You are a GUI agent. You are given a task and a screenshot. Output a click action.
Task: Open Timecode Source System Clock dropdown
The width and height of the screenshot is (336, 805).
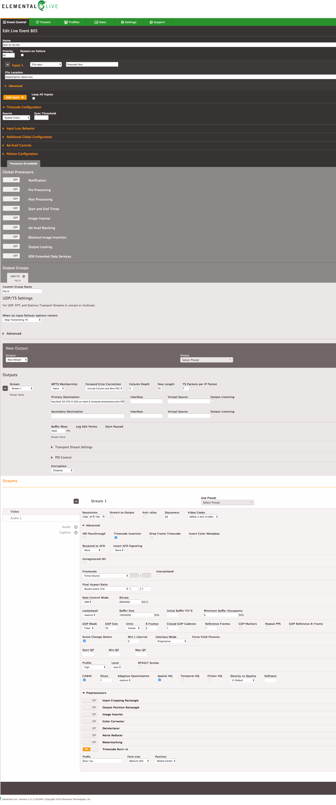tap(16, 118)
